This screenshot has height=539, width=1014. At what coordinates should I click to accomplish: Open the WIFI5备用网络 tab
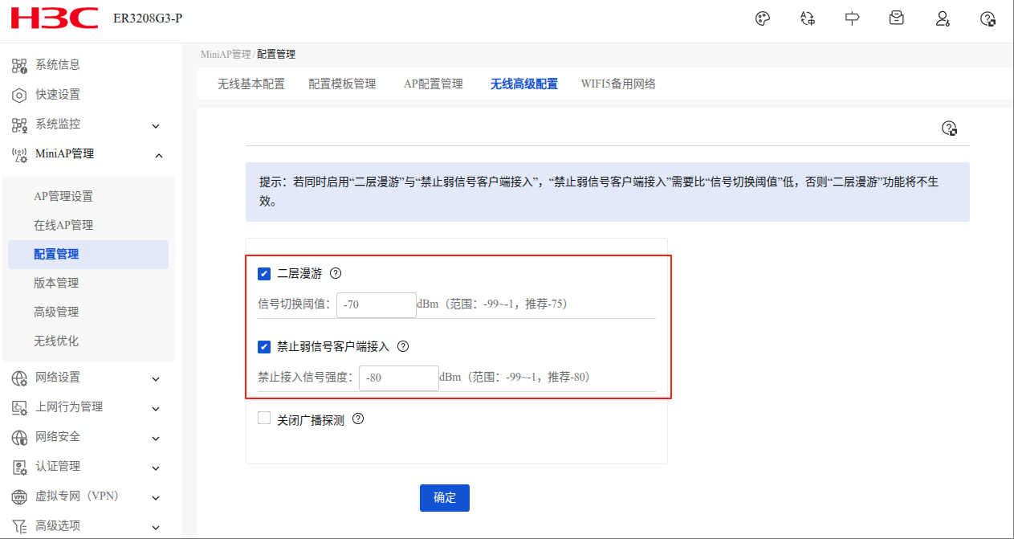[x=617, y=84]
